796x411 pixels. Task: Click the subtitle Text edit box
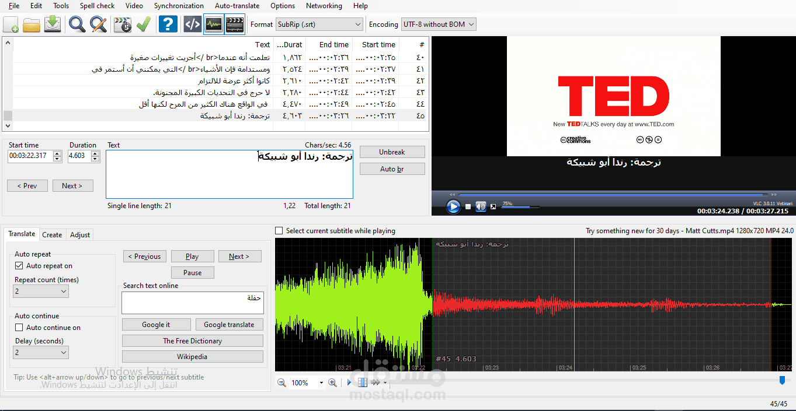[x=230, y=174]
